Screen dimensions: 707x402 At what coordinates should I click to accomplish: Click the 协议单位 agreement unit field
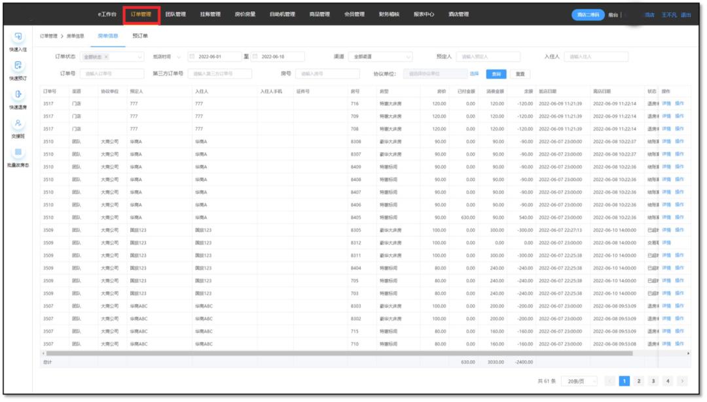(x=435, y=74)
